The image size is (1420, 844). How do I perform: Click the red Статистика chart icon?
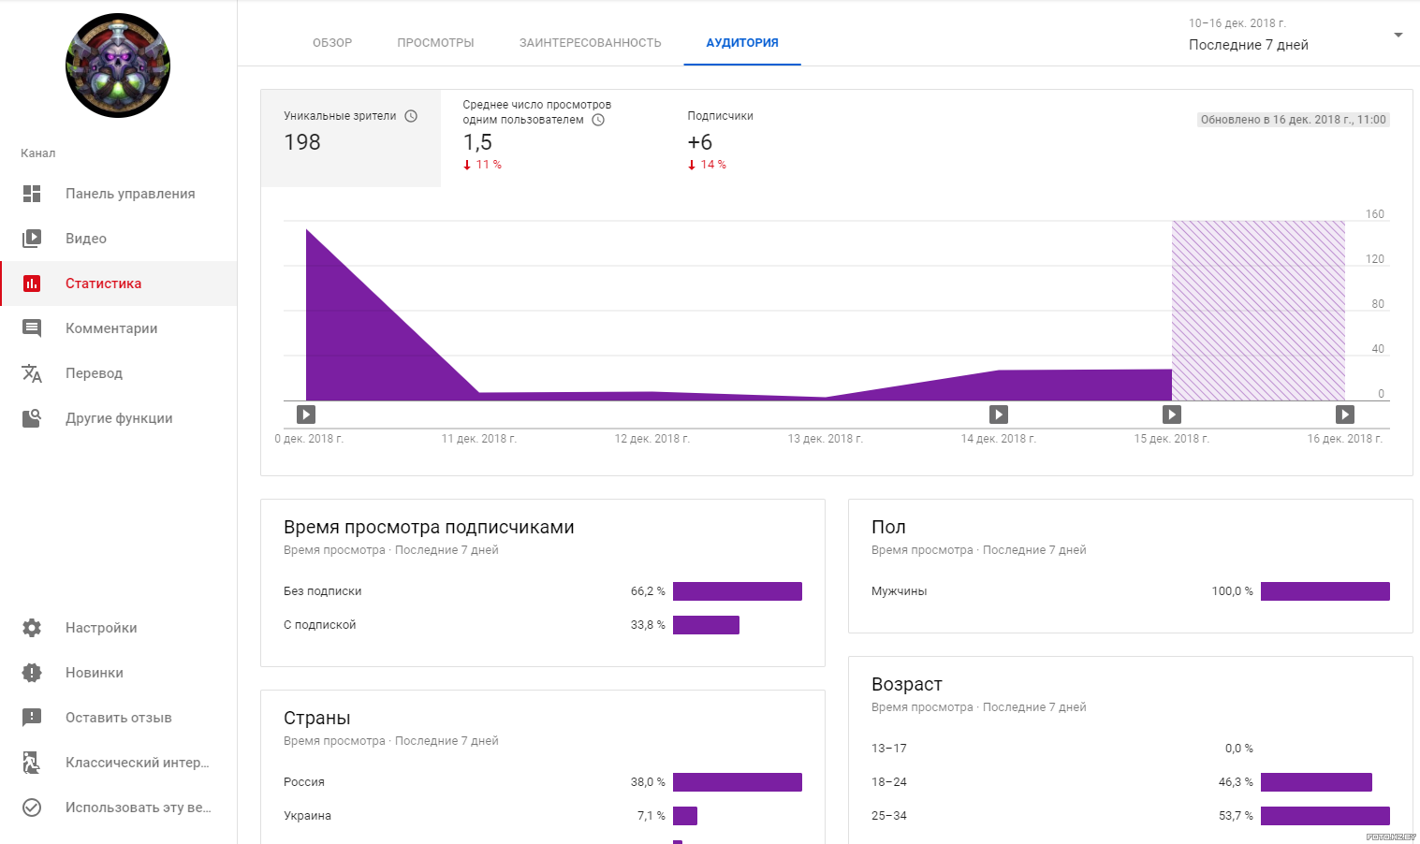pos(32,284)
